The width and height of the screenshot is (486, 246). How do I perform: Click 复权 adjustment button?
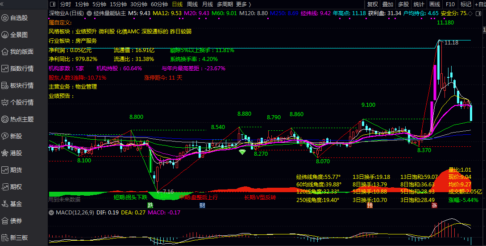(x=373, y=4)
